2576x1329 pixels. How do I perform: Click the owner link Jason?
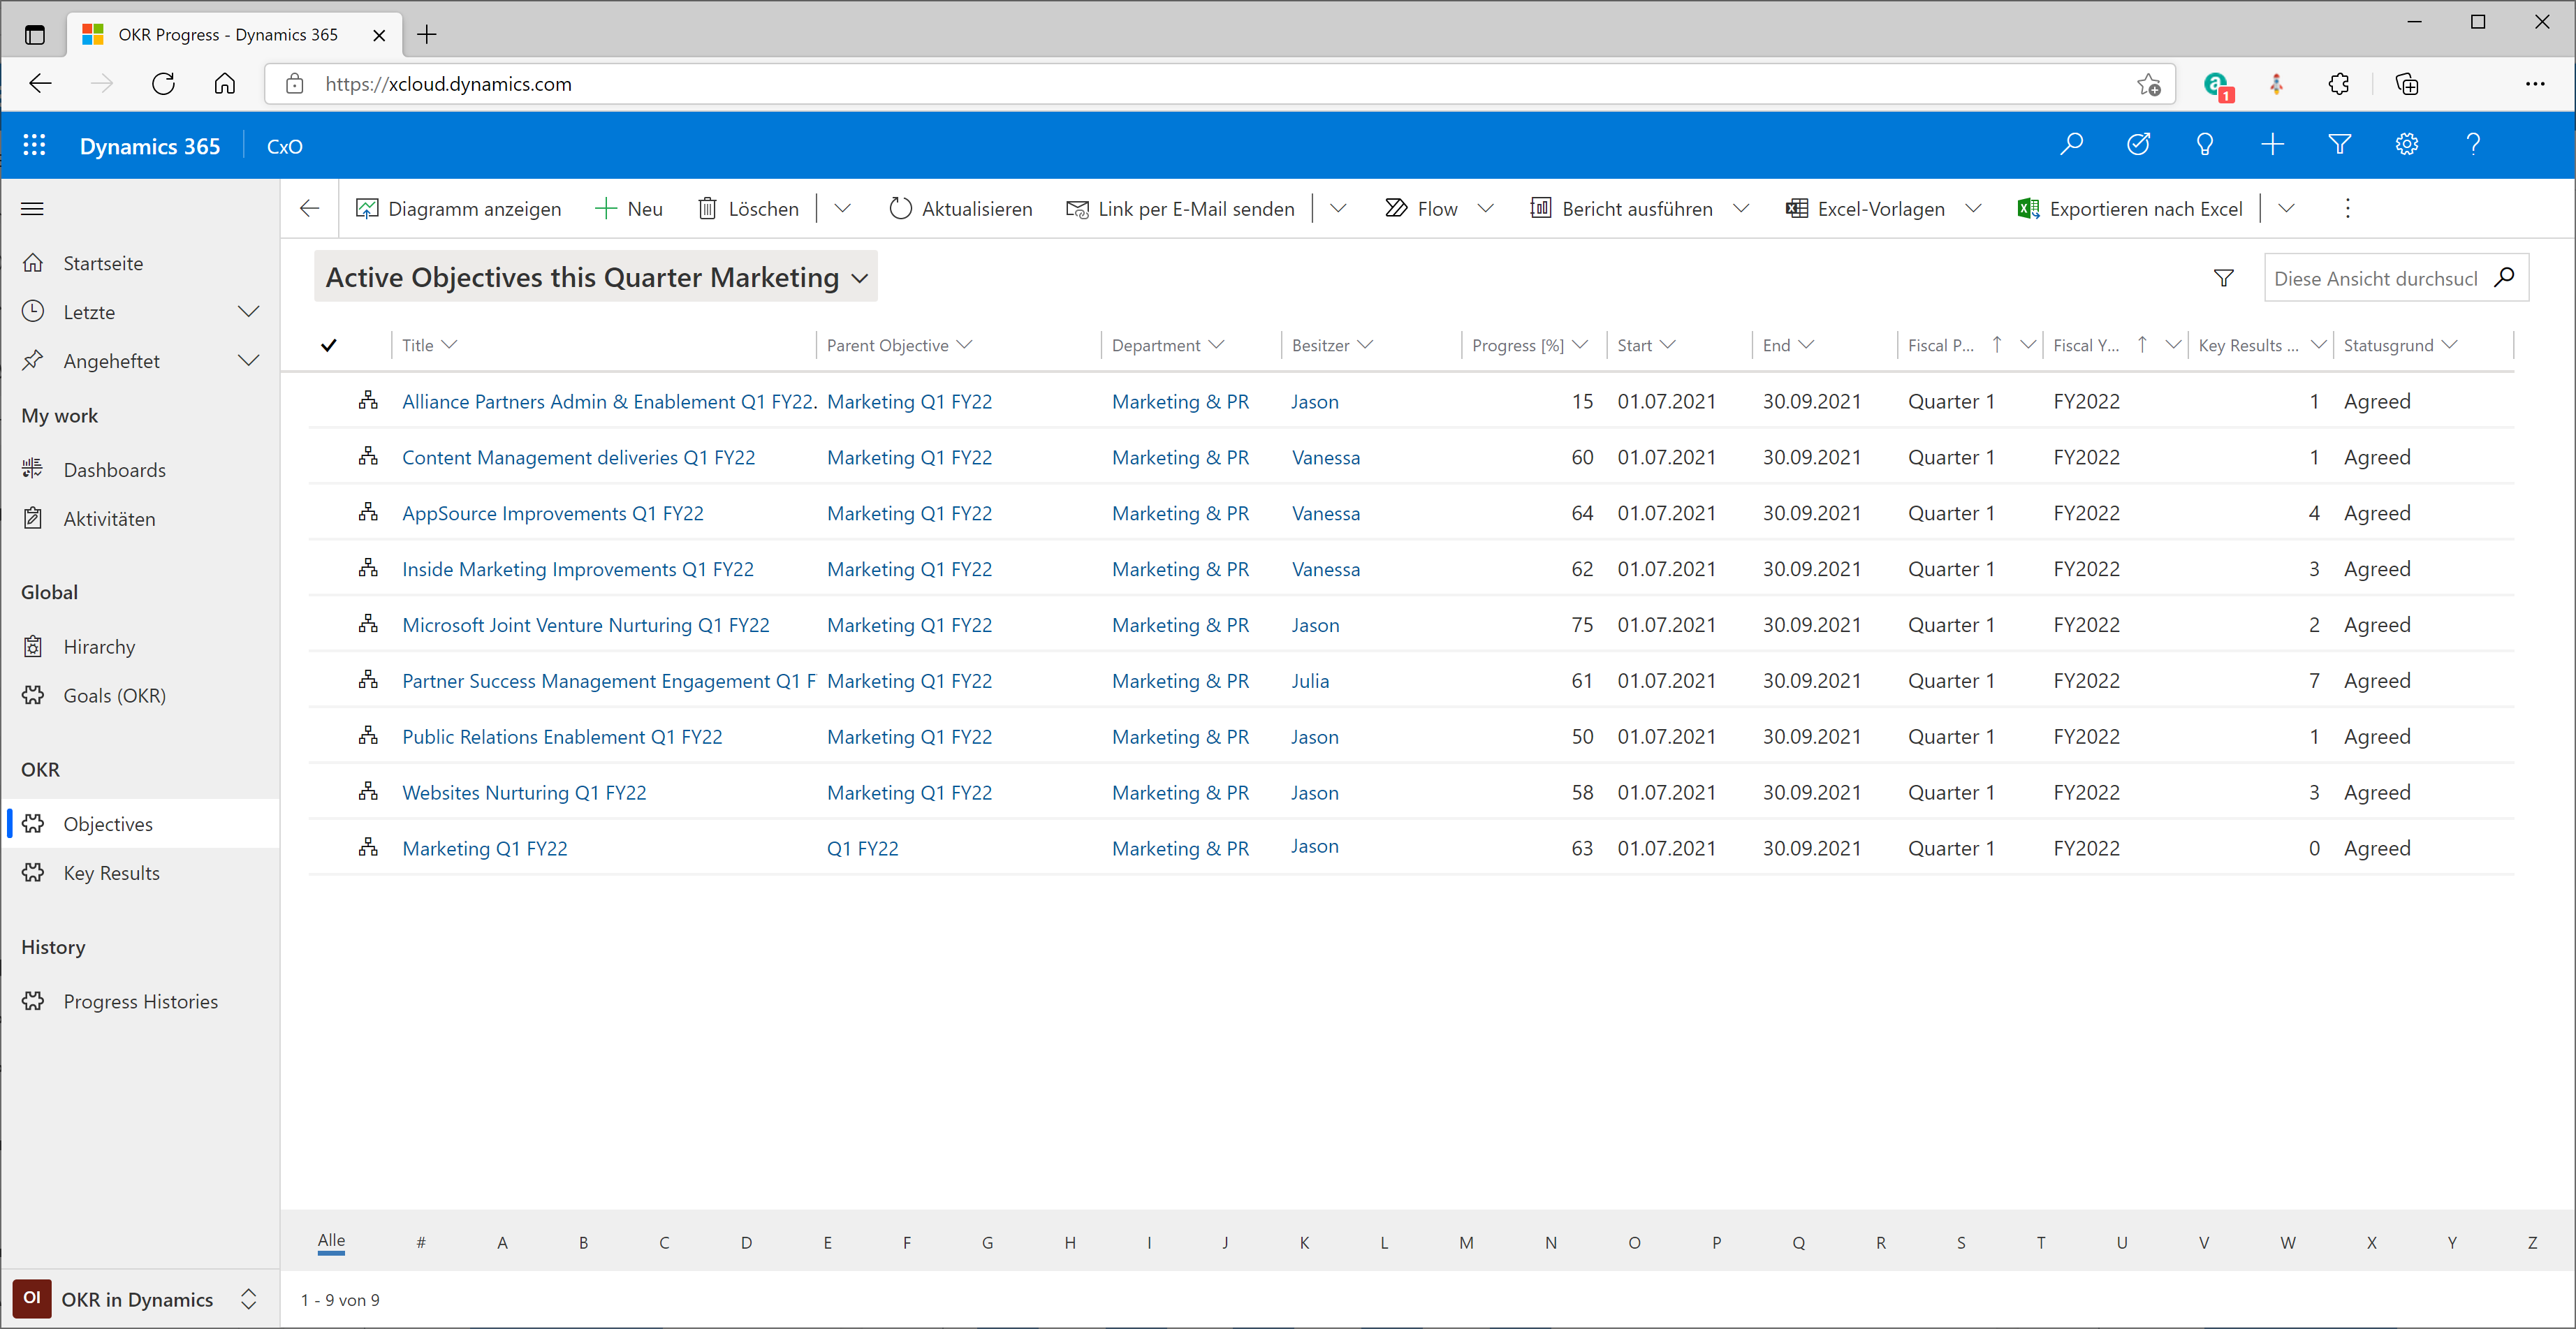[1314, 401]
